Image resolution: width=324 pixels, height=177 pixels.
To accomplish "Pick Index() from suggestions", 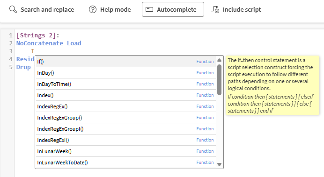I will [x=125, y=95].
